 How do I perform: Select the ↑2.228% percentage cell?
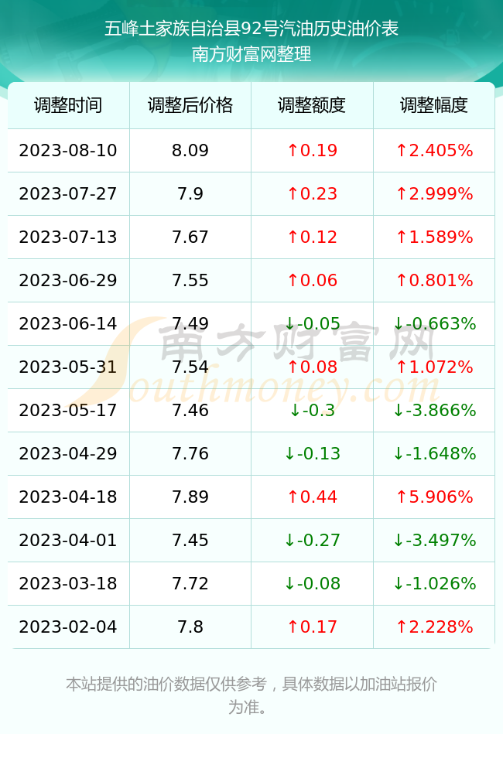[x=434, y=627]
